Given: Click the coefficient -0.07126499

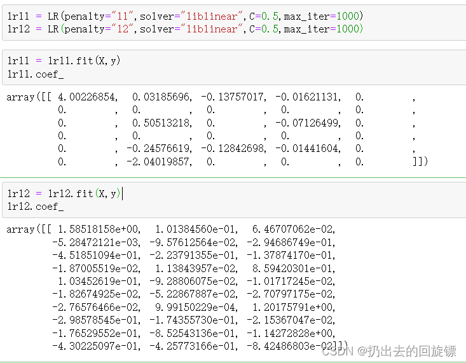Looking at the screenshot, I should click(306, 123).
